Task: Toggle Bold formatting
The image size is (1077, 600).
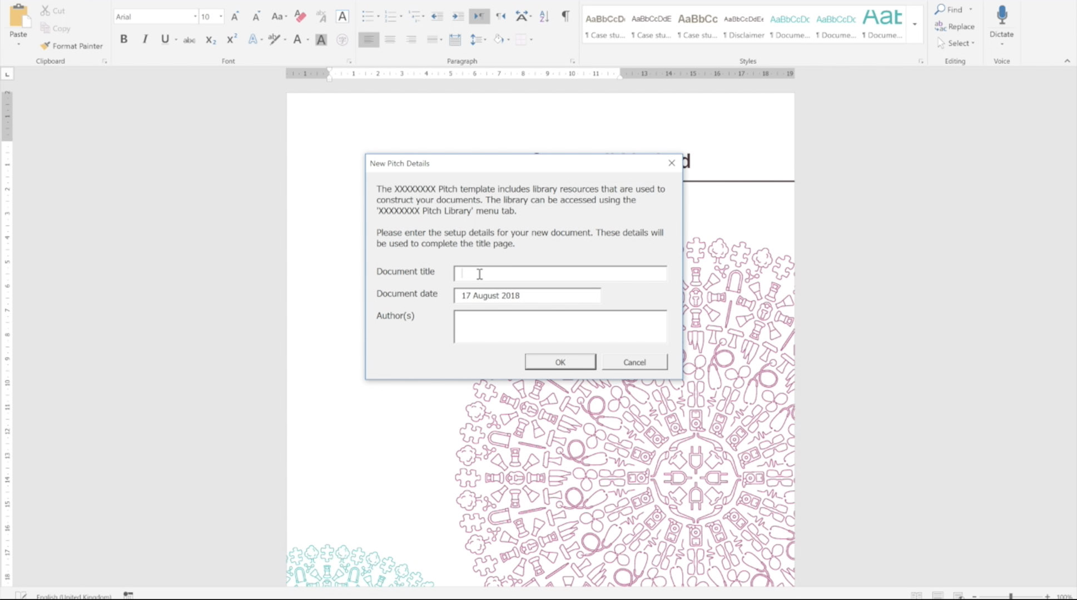Action: point(124,39)
